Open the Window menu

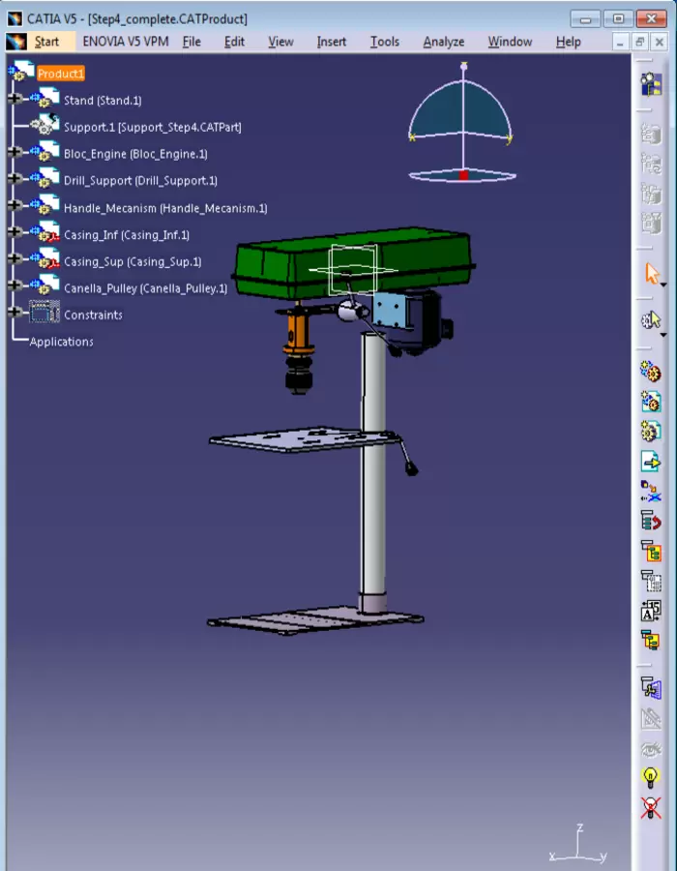click(x=510, y=42)
